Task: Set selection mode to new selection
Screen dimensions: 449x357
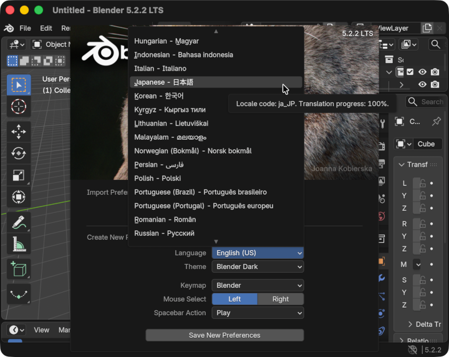Action: click(12, 61)
